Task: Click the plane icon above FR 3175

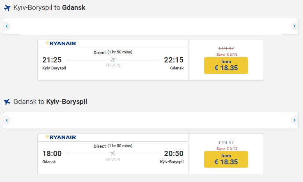Action: click(x=113, y=60)
